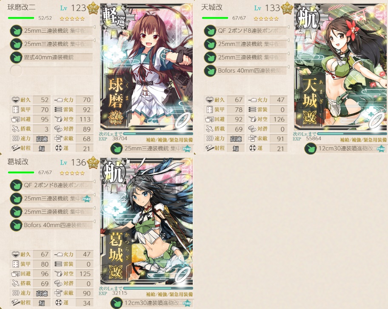This screenshot has width=388, height=309.
Task: Click Amagi's QF 2ポンド8連装ポンポン icon
Action: click(210, 31)
